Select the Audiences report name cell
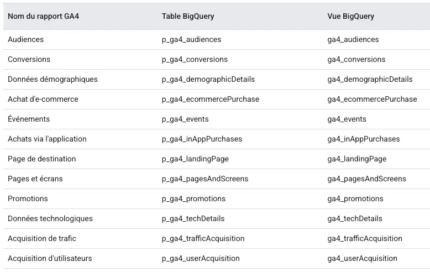 pyautogui.click(x=26, y=39)
